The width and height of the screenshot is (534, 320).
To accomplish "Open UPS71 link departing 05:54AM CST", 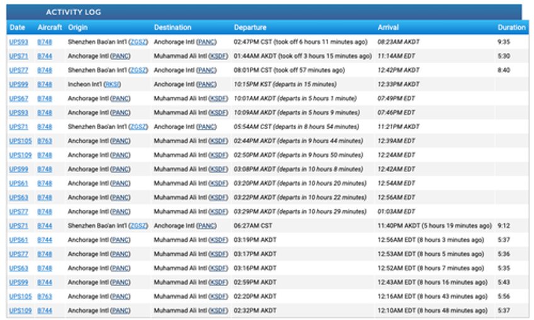I will (x=18, y=127).
